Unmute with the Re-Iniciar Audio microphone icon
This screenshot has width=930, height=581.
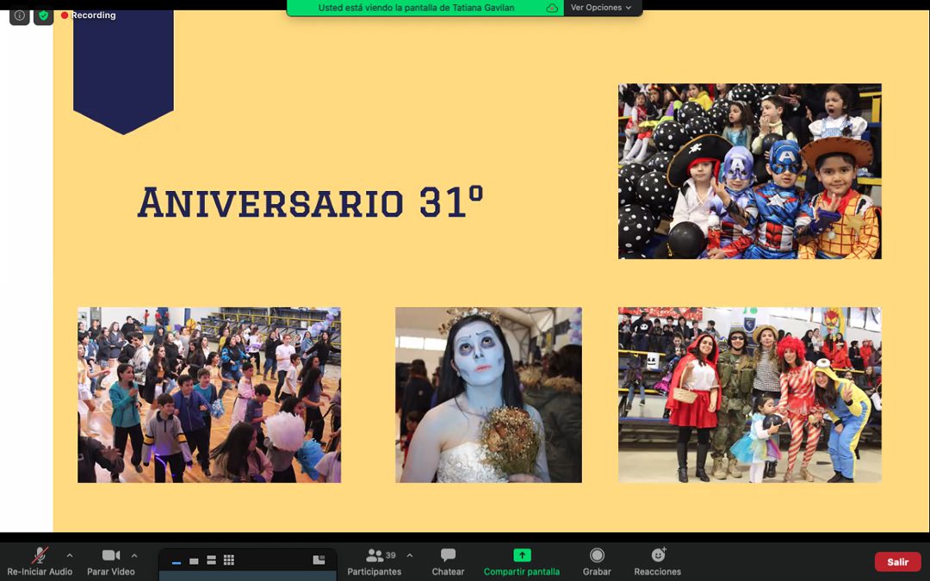click(x=40, y=555)
